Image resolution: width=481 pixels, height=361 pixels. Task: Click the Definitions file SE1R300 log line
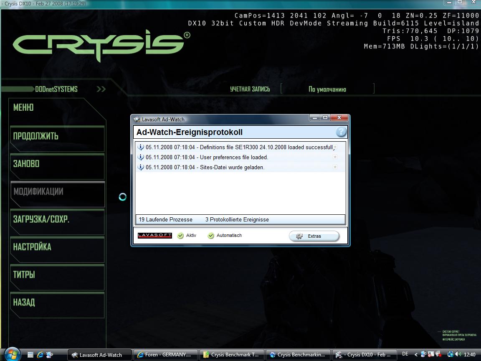240,147
